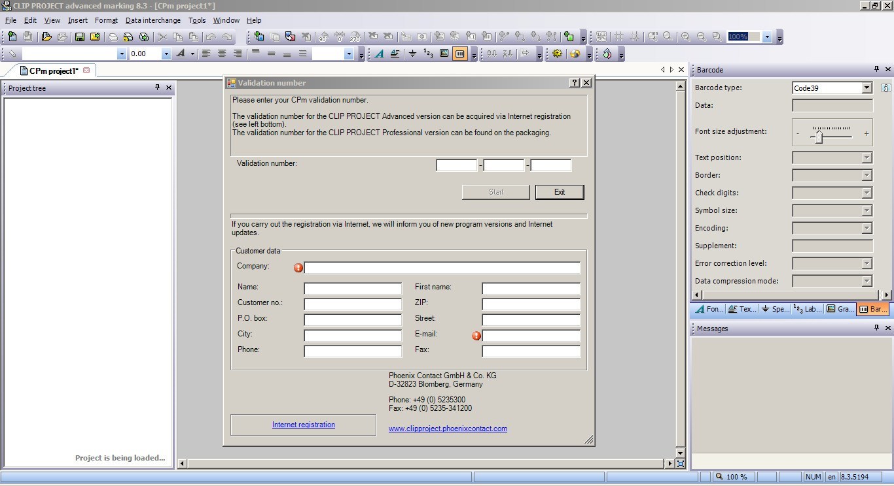Click the Align right text icon
Screen dimensions: 894x486
click(238, 54)
